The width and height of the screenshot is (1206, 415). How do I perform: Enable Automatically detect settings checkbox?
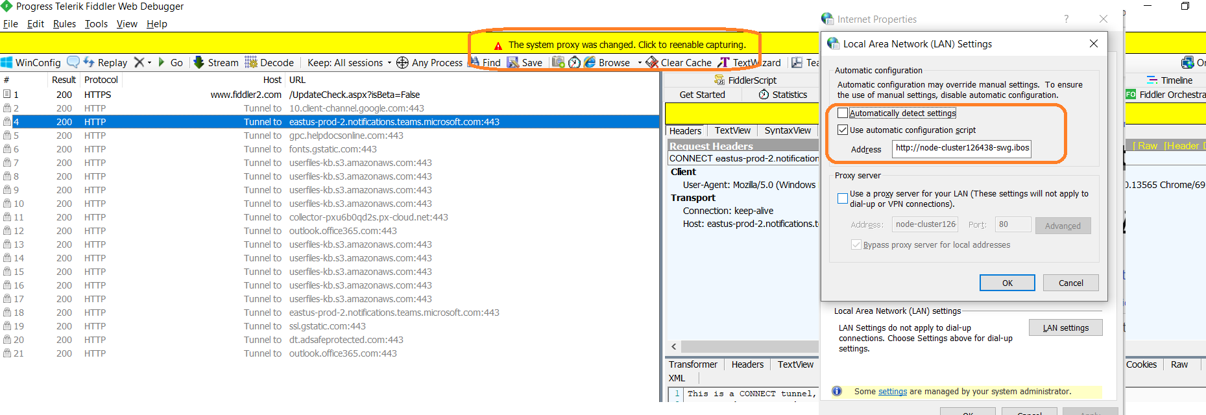843,113
